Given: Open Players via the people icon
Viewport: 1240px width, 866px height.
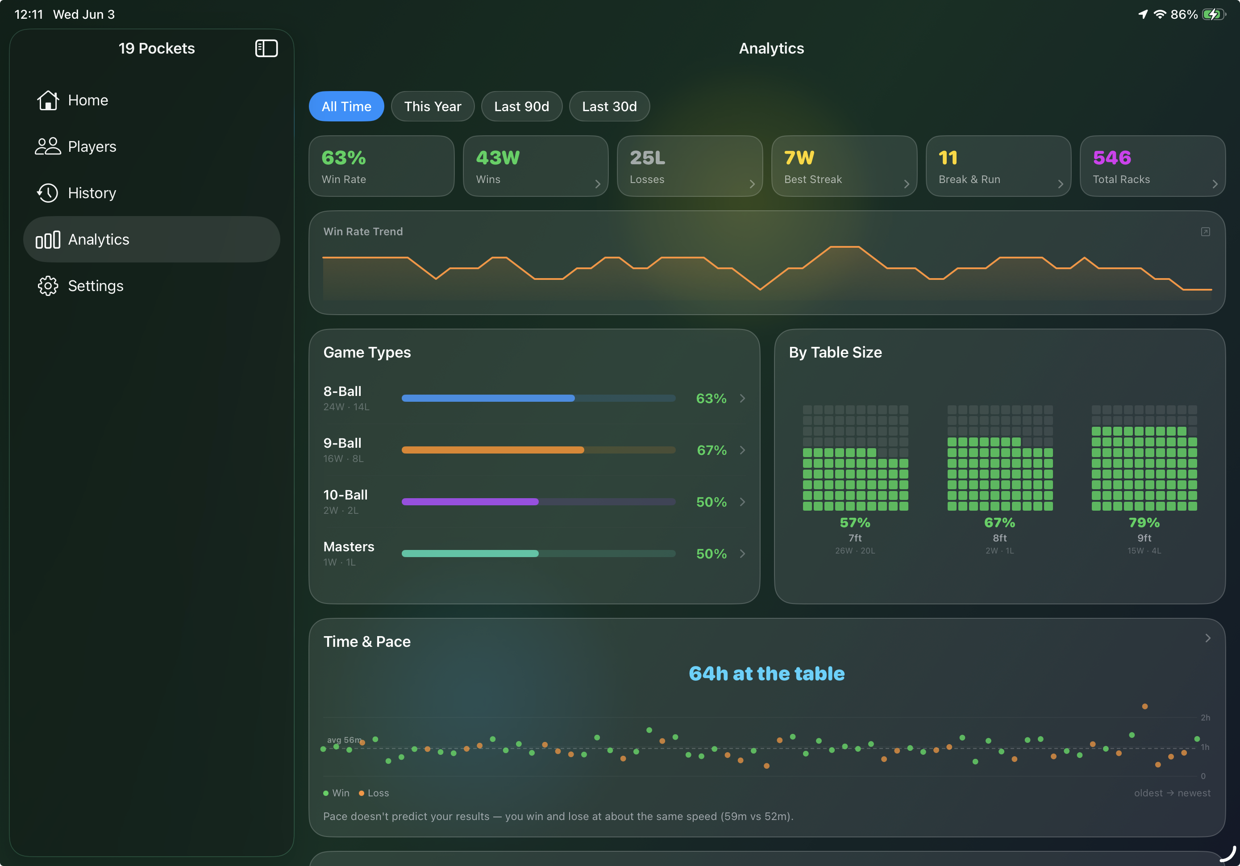Looking at the screenshot, I should pyautogui.click(x=47, y=146).
